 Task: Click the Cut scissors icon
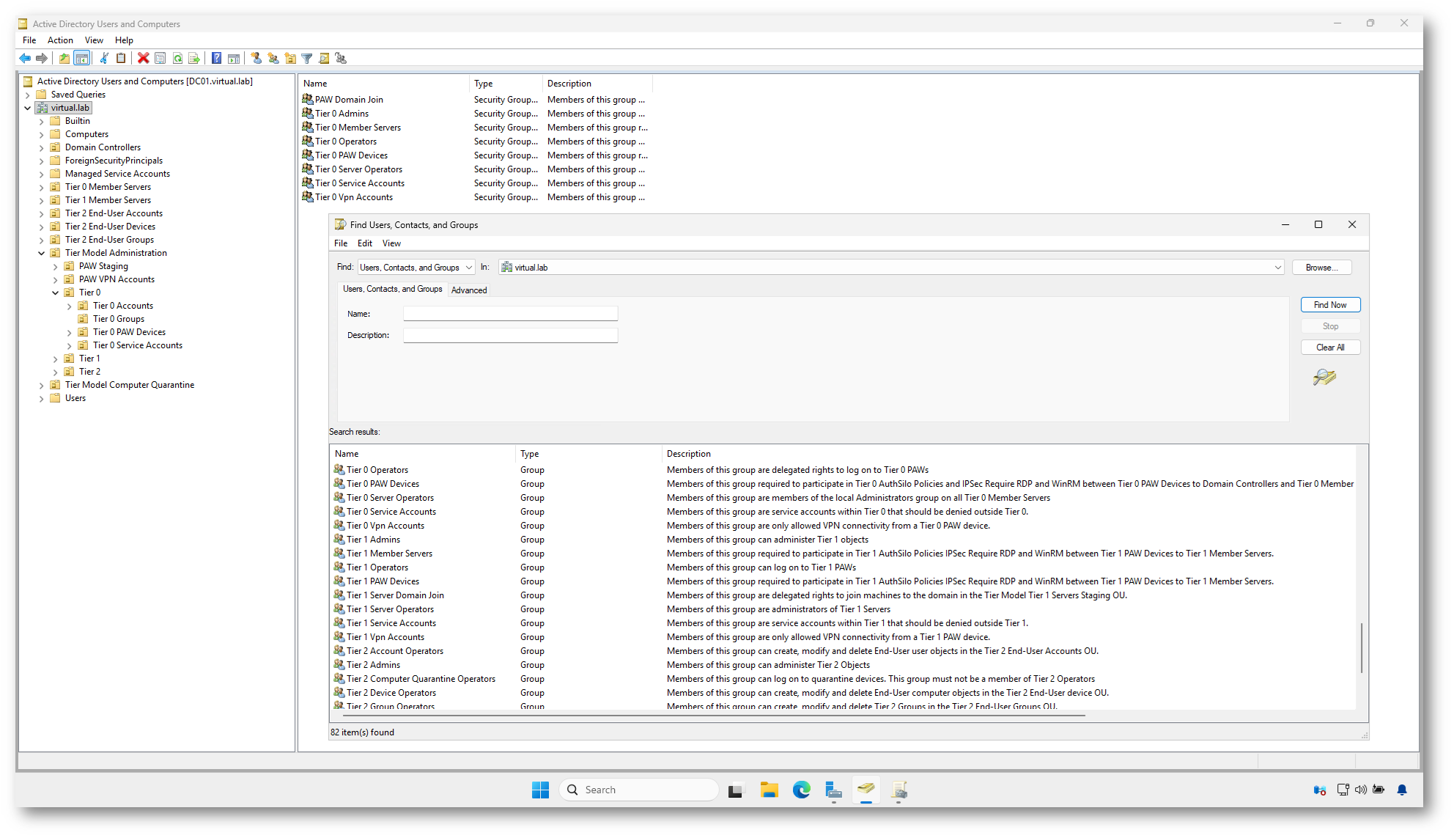tap(104, 58)
